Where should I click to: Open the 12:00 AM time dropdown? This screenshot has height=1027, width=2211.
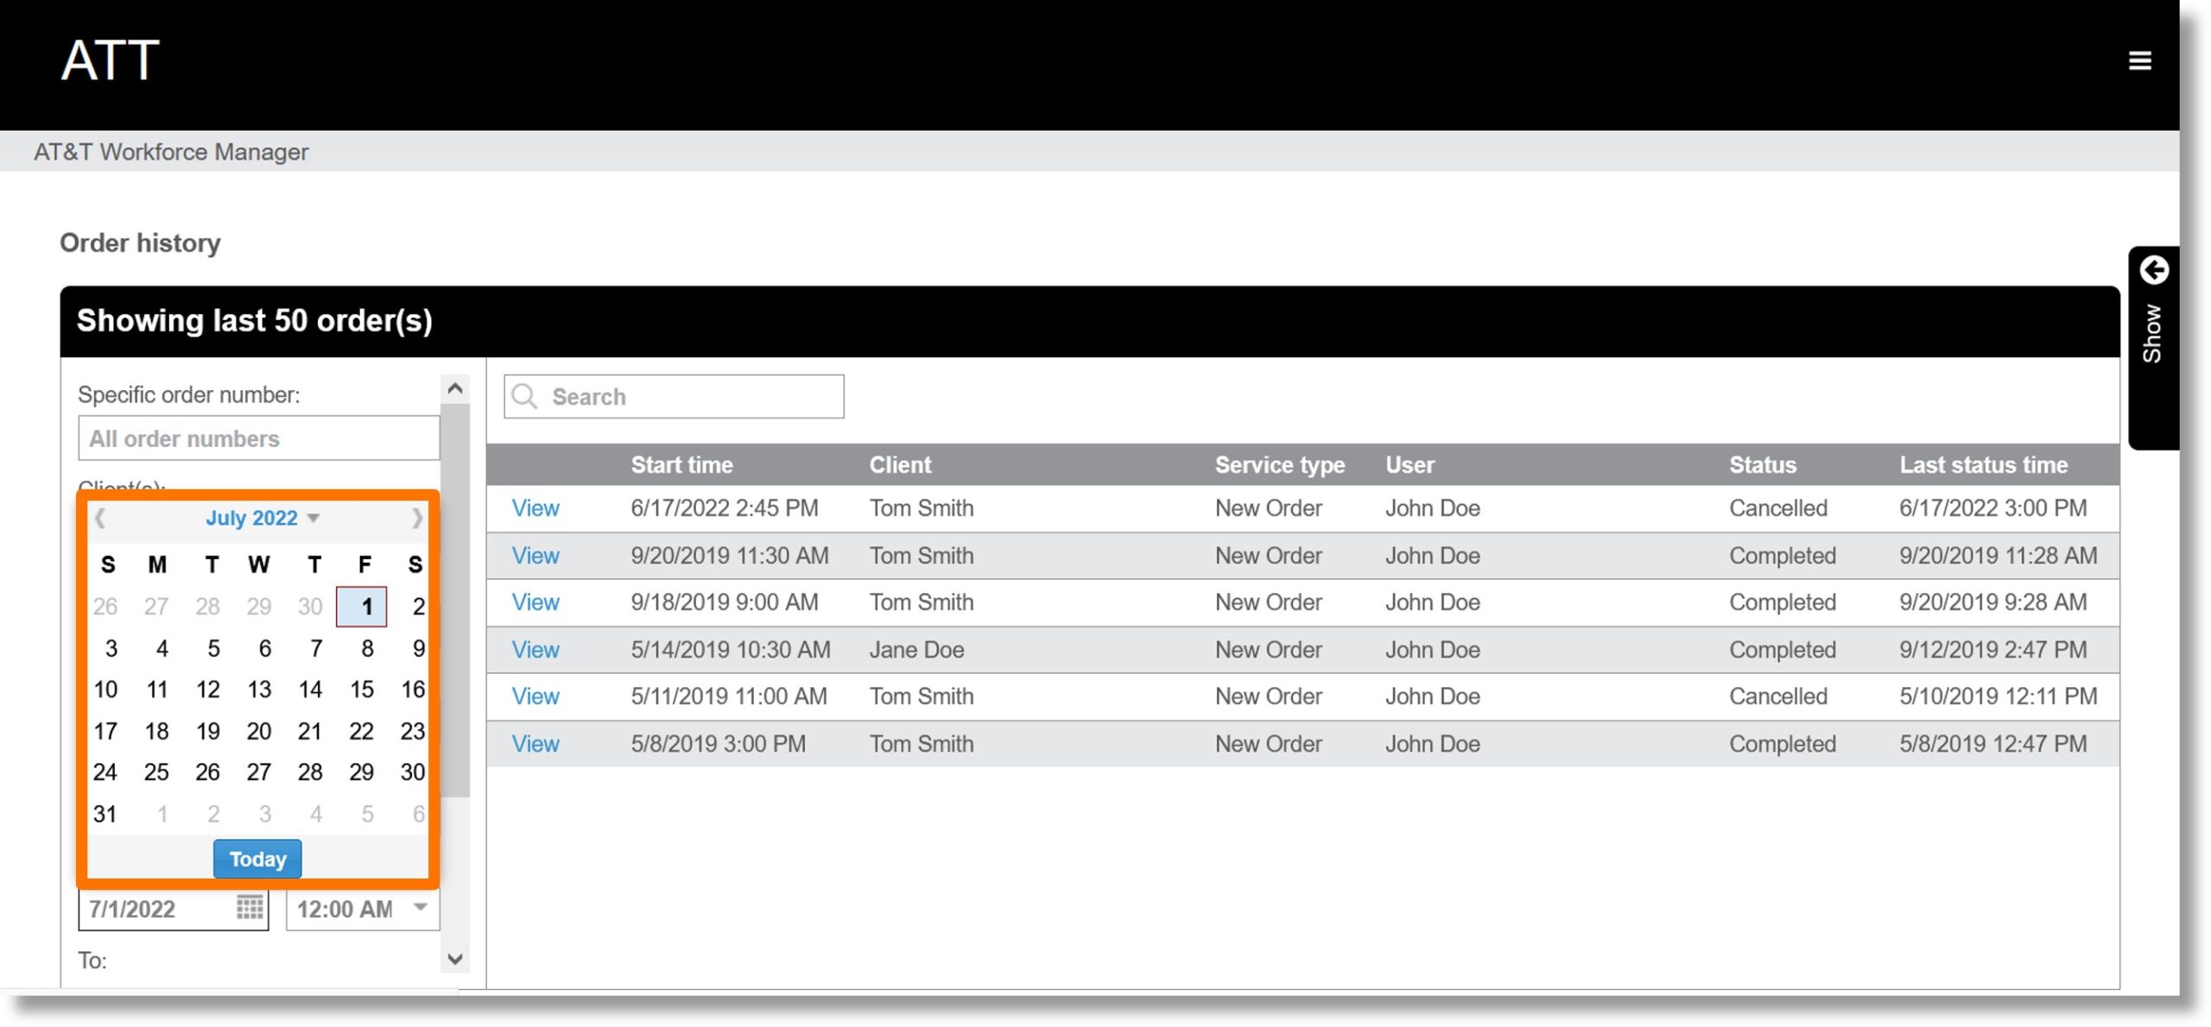421,907
